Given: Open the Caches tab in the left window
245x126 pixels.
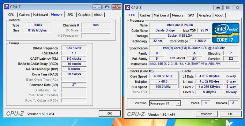Looking at the screenshot, I should [24, 15].
